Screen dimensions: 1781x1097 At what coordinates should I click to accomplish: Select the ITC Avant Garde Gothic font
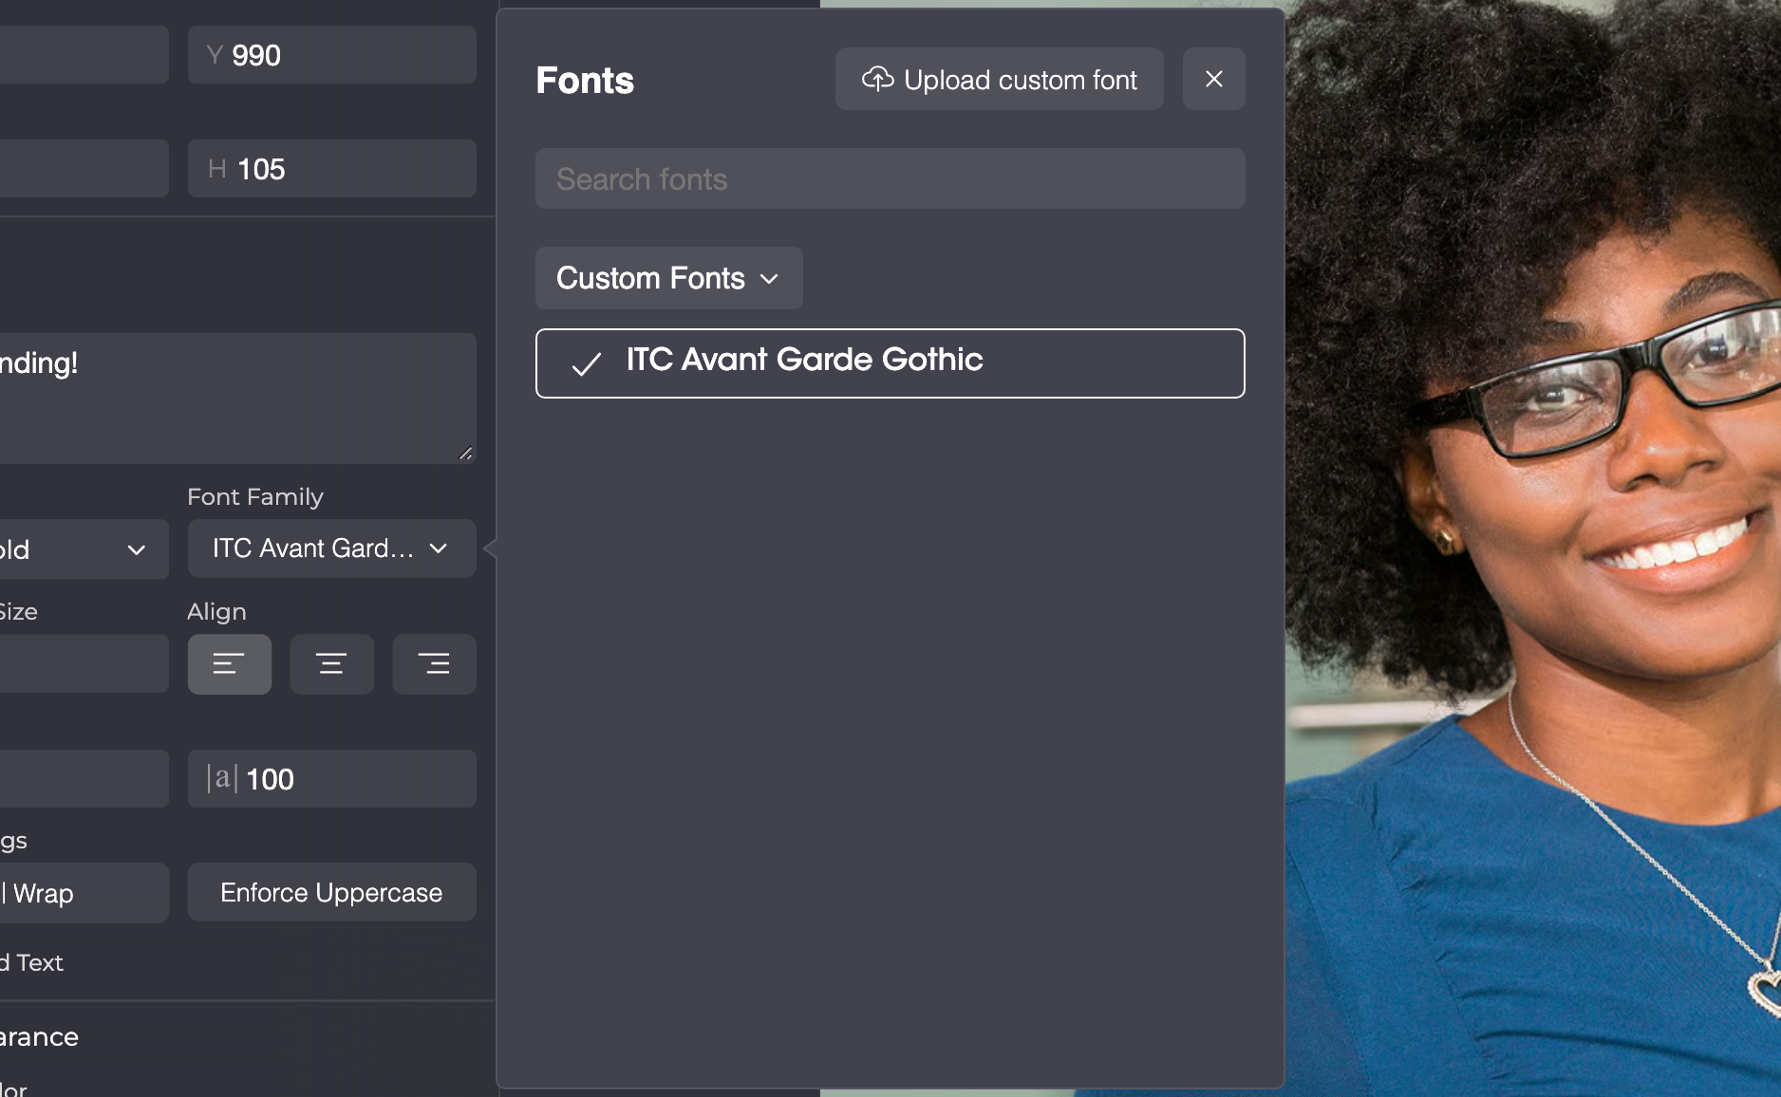tap(890, 363)
